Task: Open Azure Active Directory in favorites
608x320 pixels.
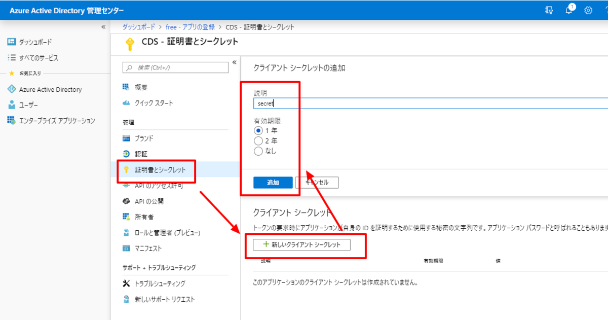Action: tap(50, 89)
